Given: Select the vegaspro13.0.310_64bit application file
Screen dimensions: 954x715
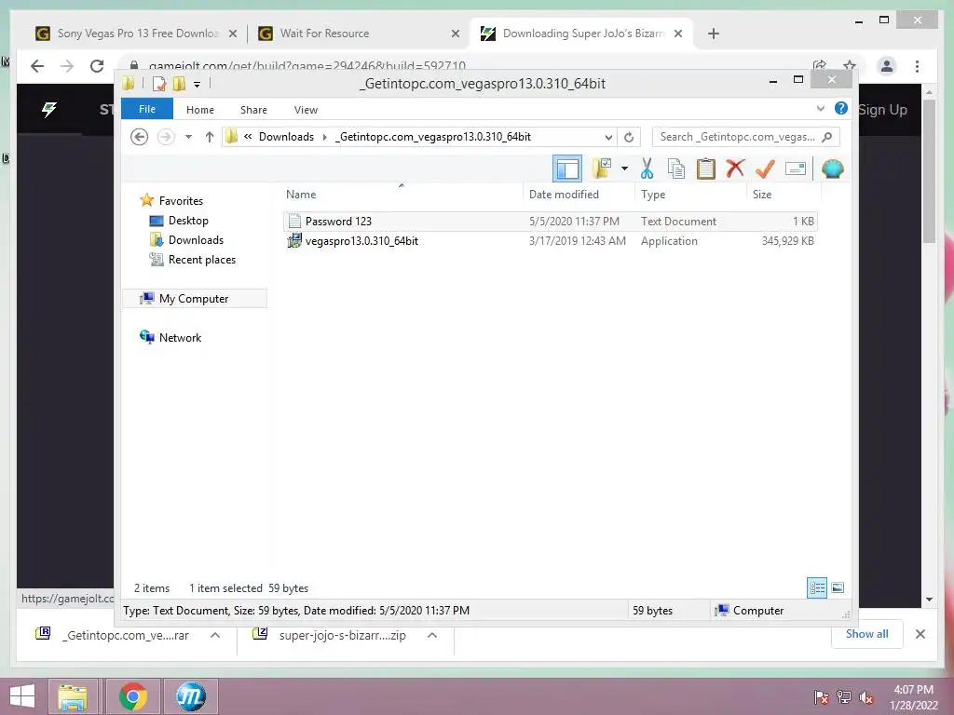Looking at the screenshot, I should [x=550, y=241].
